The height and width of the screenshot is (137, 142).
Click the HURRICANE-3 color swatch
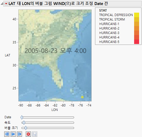click(x=136, y=33)
